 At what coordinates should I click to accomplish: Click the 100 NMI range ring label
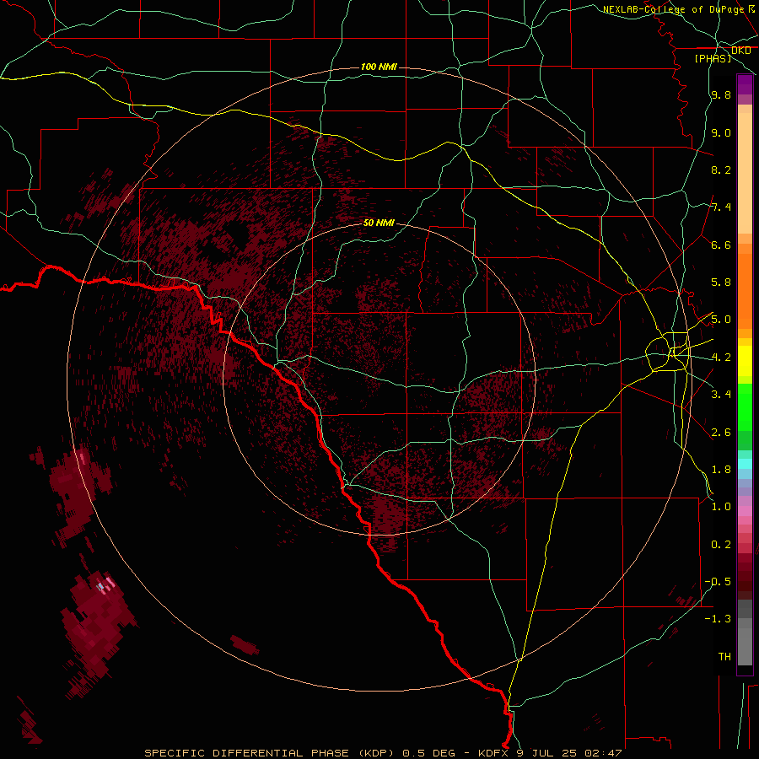click(x=379, y=67)
